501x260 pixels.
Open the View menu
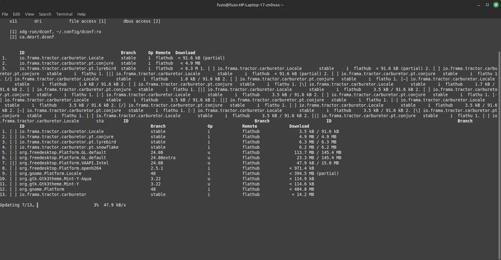29,14
